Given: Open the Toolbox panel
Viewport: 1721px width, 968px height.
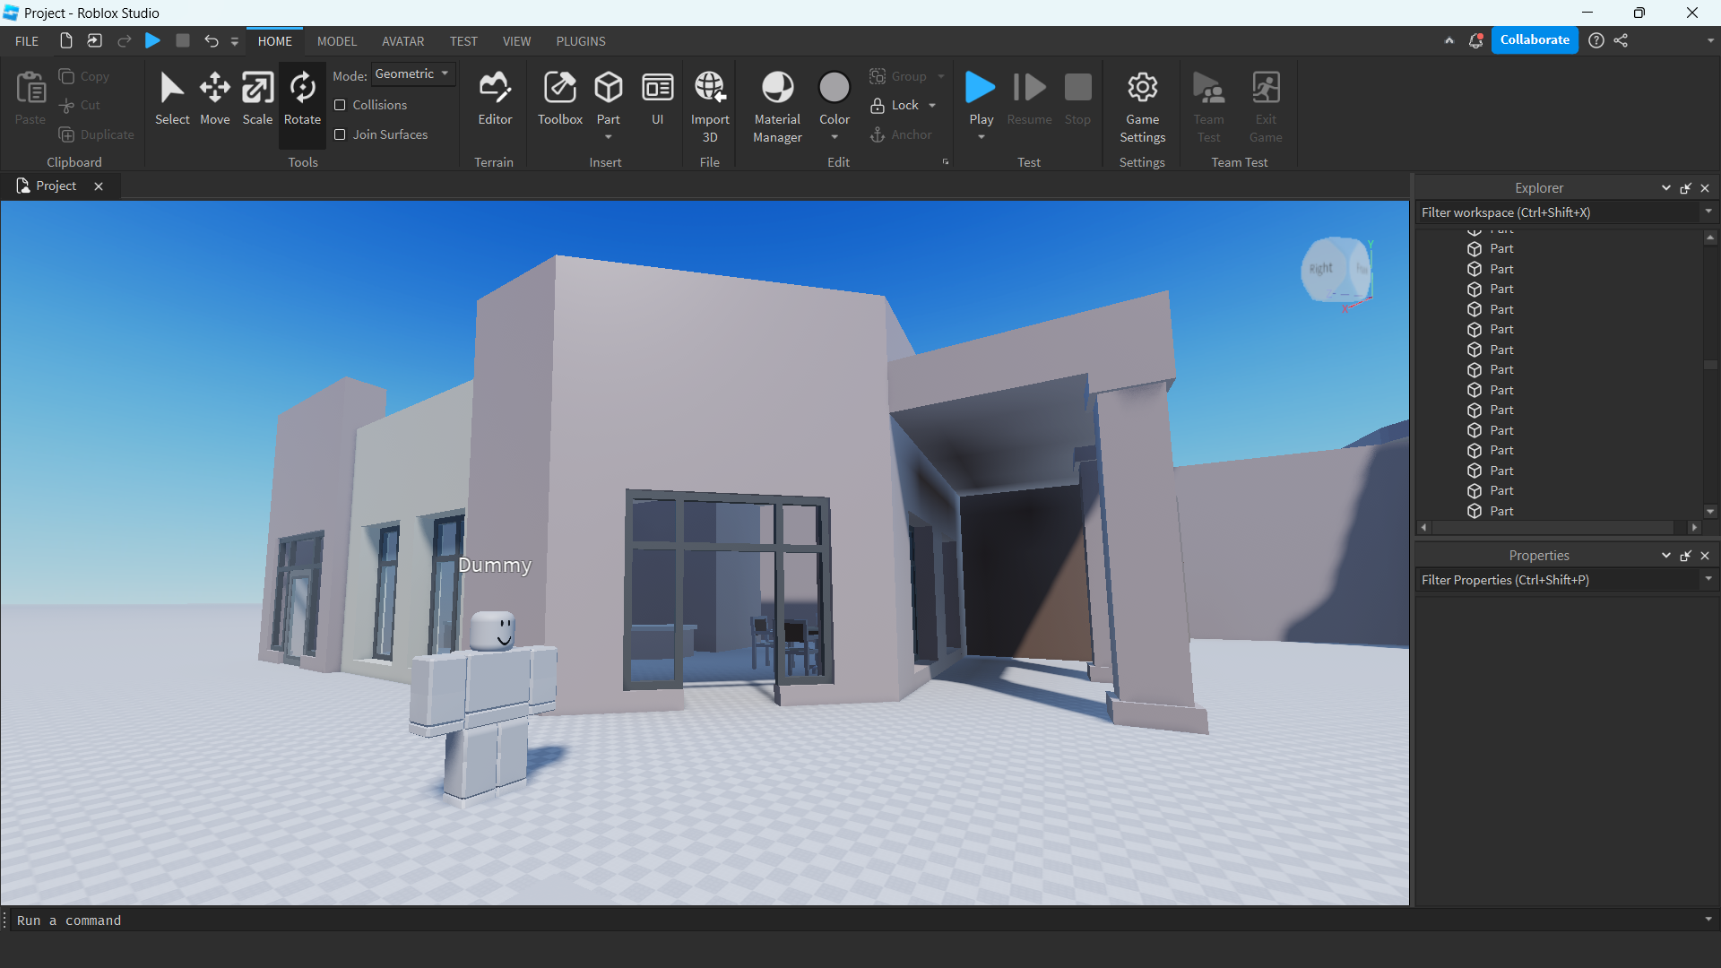Looking at the screenshot, I should [560, 99].
